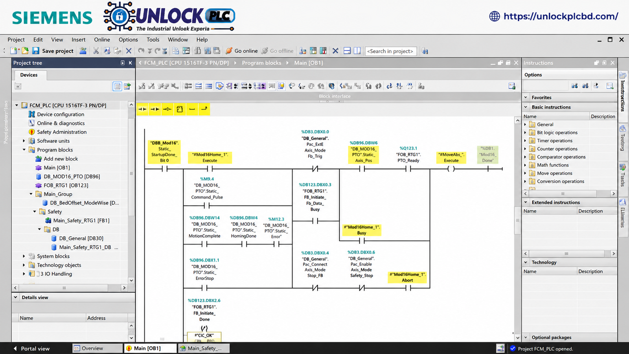Viewport: 629px width, 354px height.
Task: Click the blue checkmark status bar icon
Action: pos(512,348)
